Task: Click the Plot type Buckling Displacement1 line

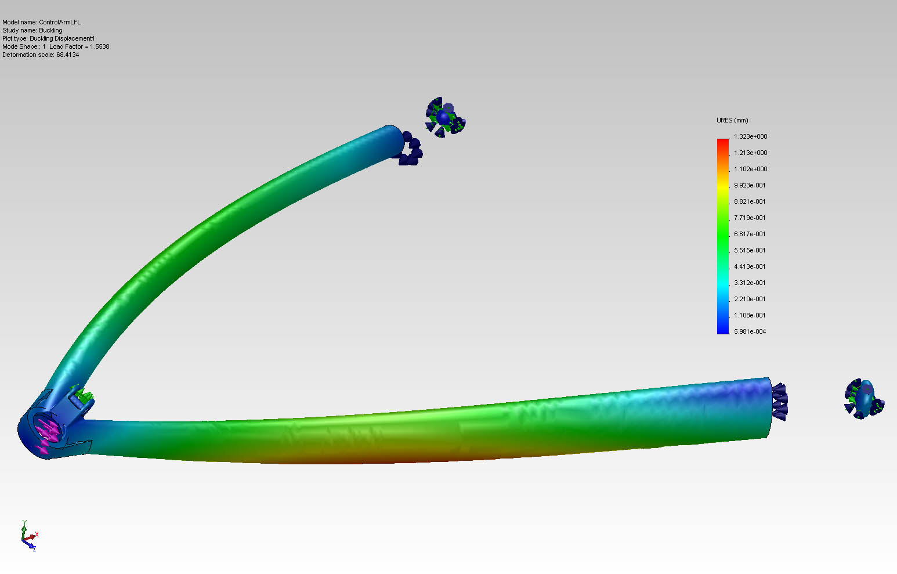Action: (48, 38)
